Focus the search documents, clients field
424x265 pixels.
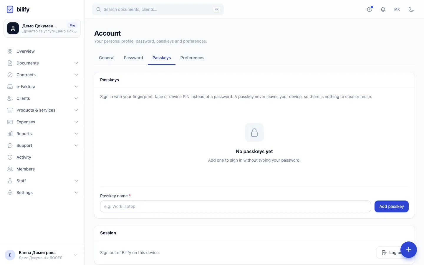pyautogui.click(x=158, y=9)
